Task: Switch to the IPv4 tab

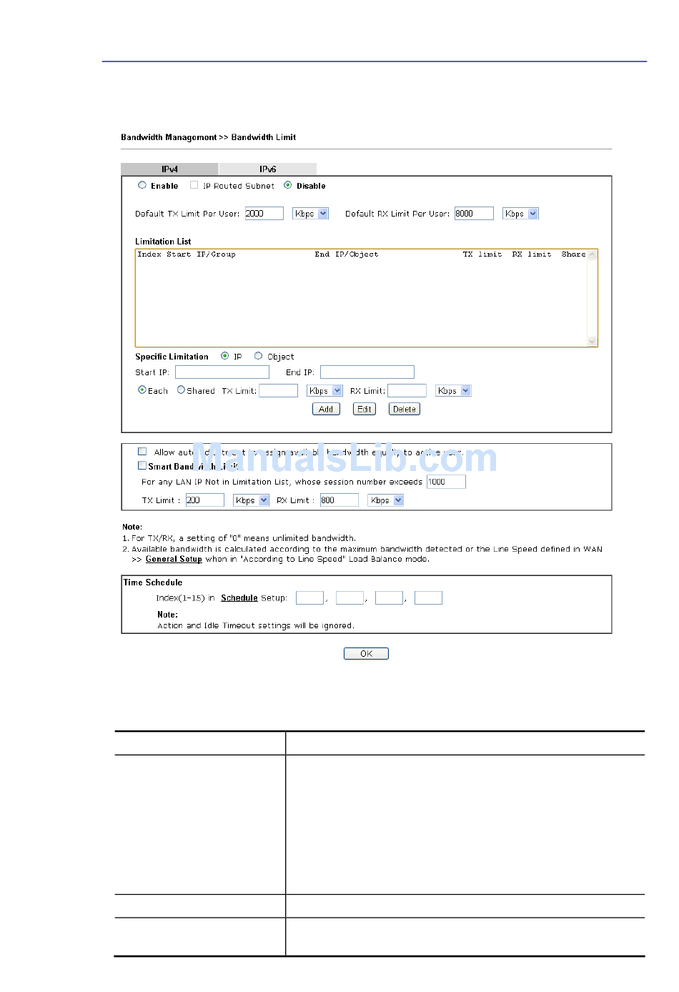Action: click(x=169, y=169)
